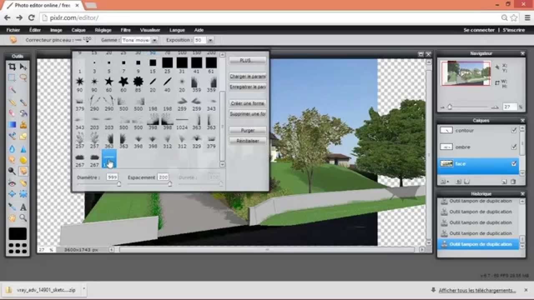Screen dimensions: 534x300
Task: Open the Éditer menu
Action: click(35, 30)
